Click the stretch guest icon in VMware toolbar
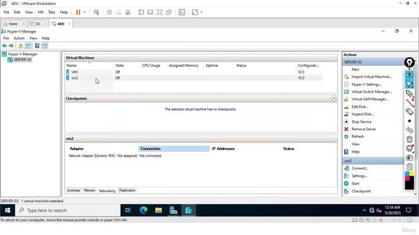This screenshot has width=419, height=235. tap(195, 12)
